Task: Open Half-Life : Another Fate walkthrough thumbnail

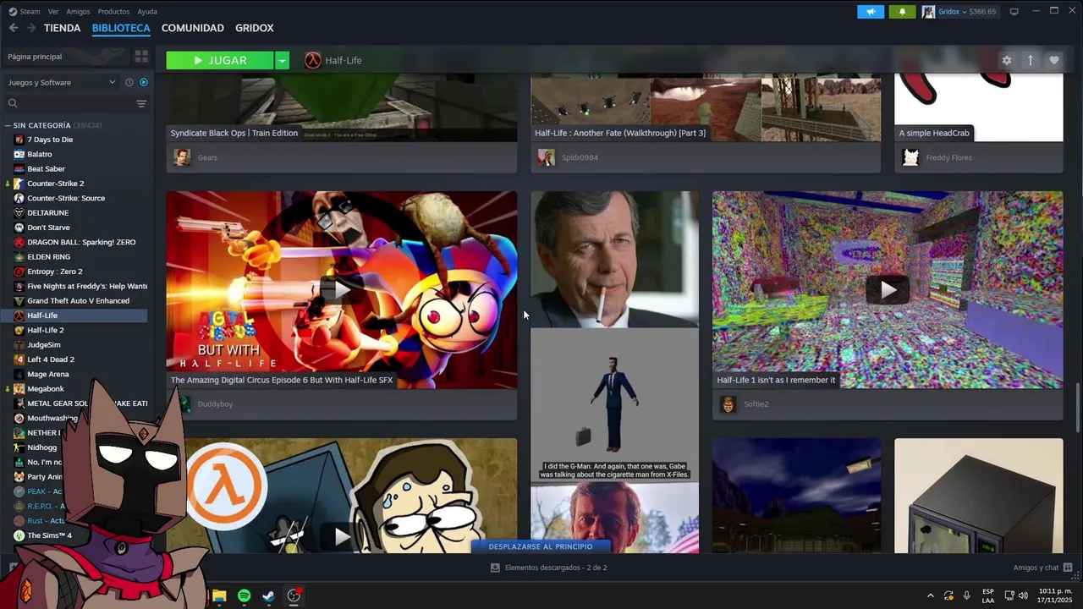Action: pyautogui.click(x=706, y=107)
